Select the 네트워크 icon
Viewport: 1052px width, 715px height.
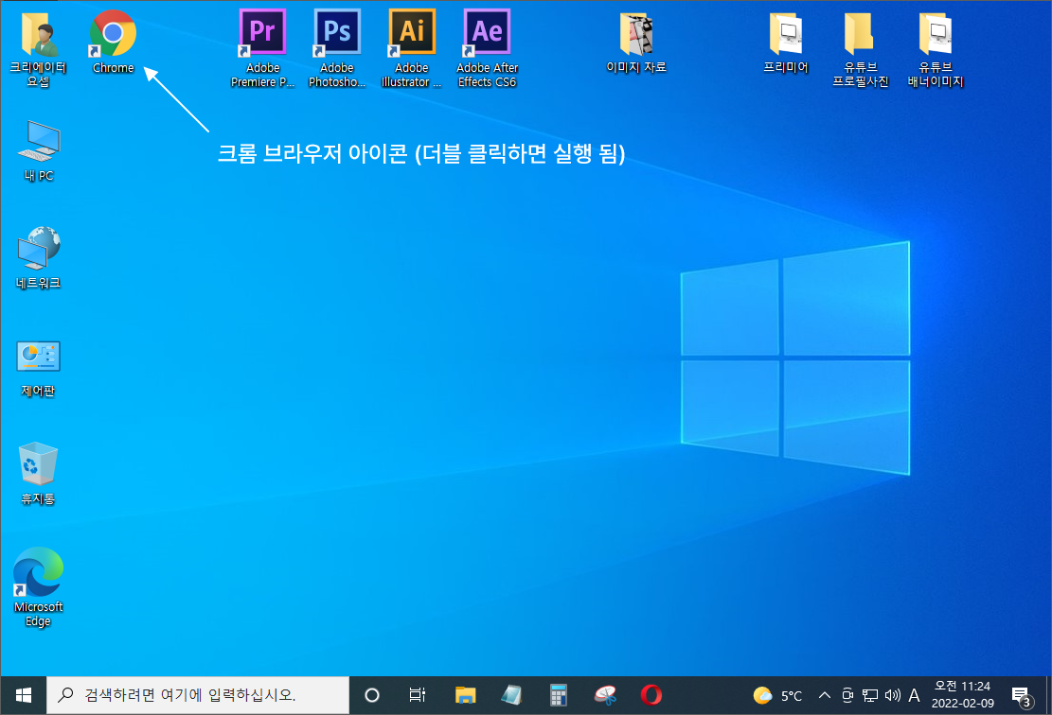click(38, 258)
